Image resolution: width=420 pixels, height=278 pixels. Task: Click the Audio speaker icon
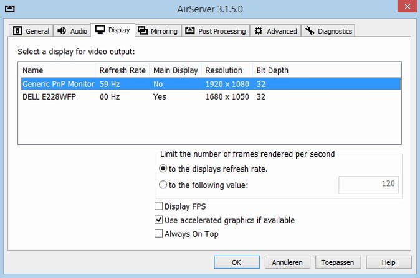[x=62, y=30]
